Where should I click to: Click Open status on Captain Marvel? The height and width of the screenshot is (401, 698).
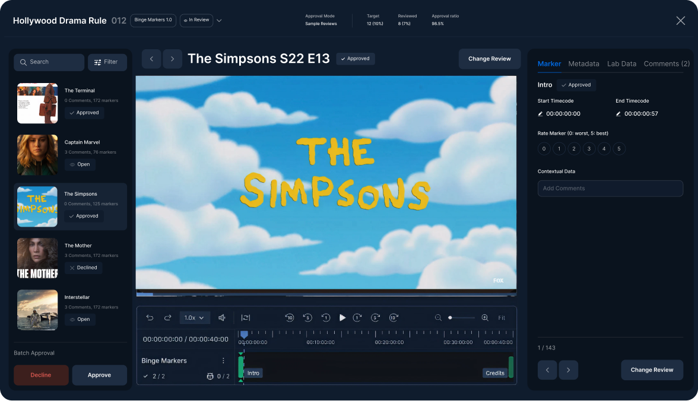coord(80,165)
